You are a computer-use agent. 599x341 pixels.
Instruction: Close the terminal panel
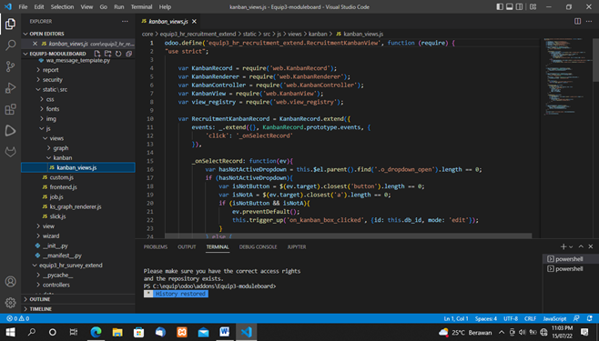pos(591,246)
